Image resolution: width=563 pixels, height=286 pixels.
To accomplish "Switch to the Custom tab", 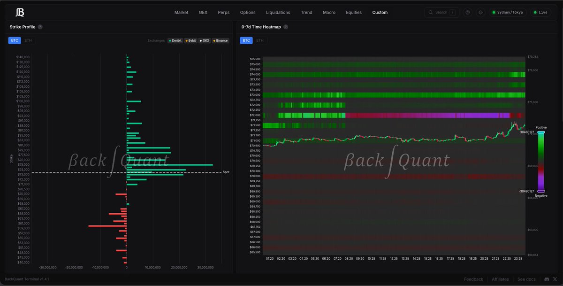I will point(380,12).
